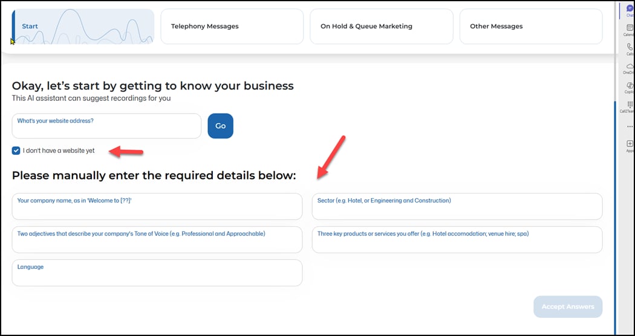Click the Accept Answers button
The width and height of the screenshot is (635, 336).
pyautogui.click(x=567, y=306)
